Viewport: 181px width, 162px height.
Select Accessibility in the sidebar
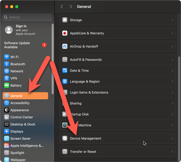(x=20, y=103)
